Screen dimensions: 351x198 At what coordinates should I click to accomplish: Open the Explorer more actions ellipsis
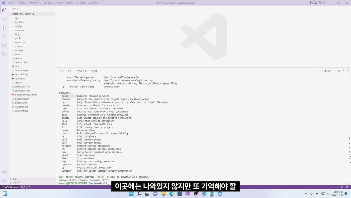click(51, 9)
